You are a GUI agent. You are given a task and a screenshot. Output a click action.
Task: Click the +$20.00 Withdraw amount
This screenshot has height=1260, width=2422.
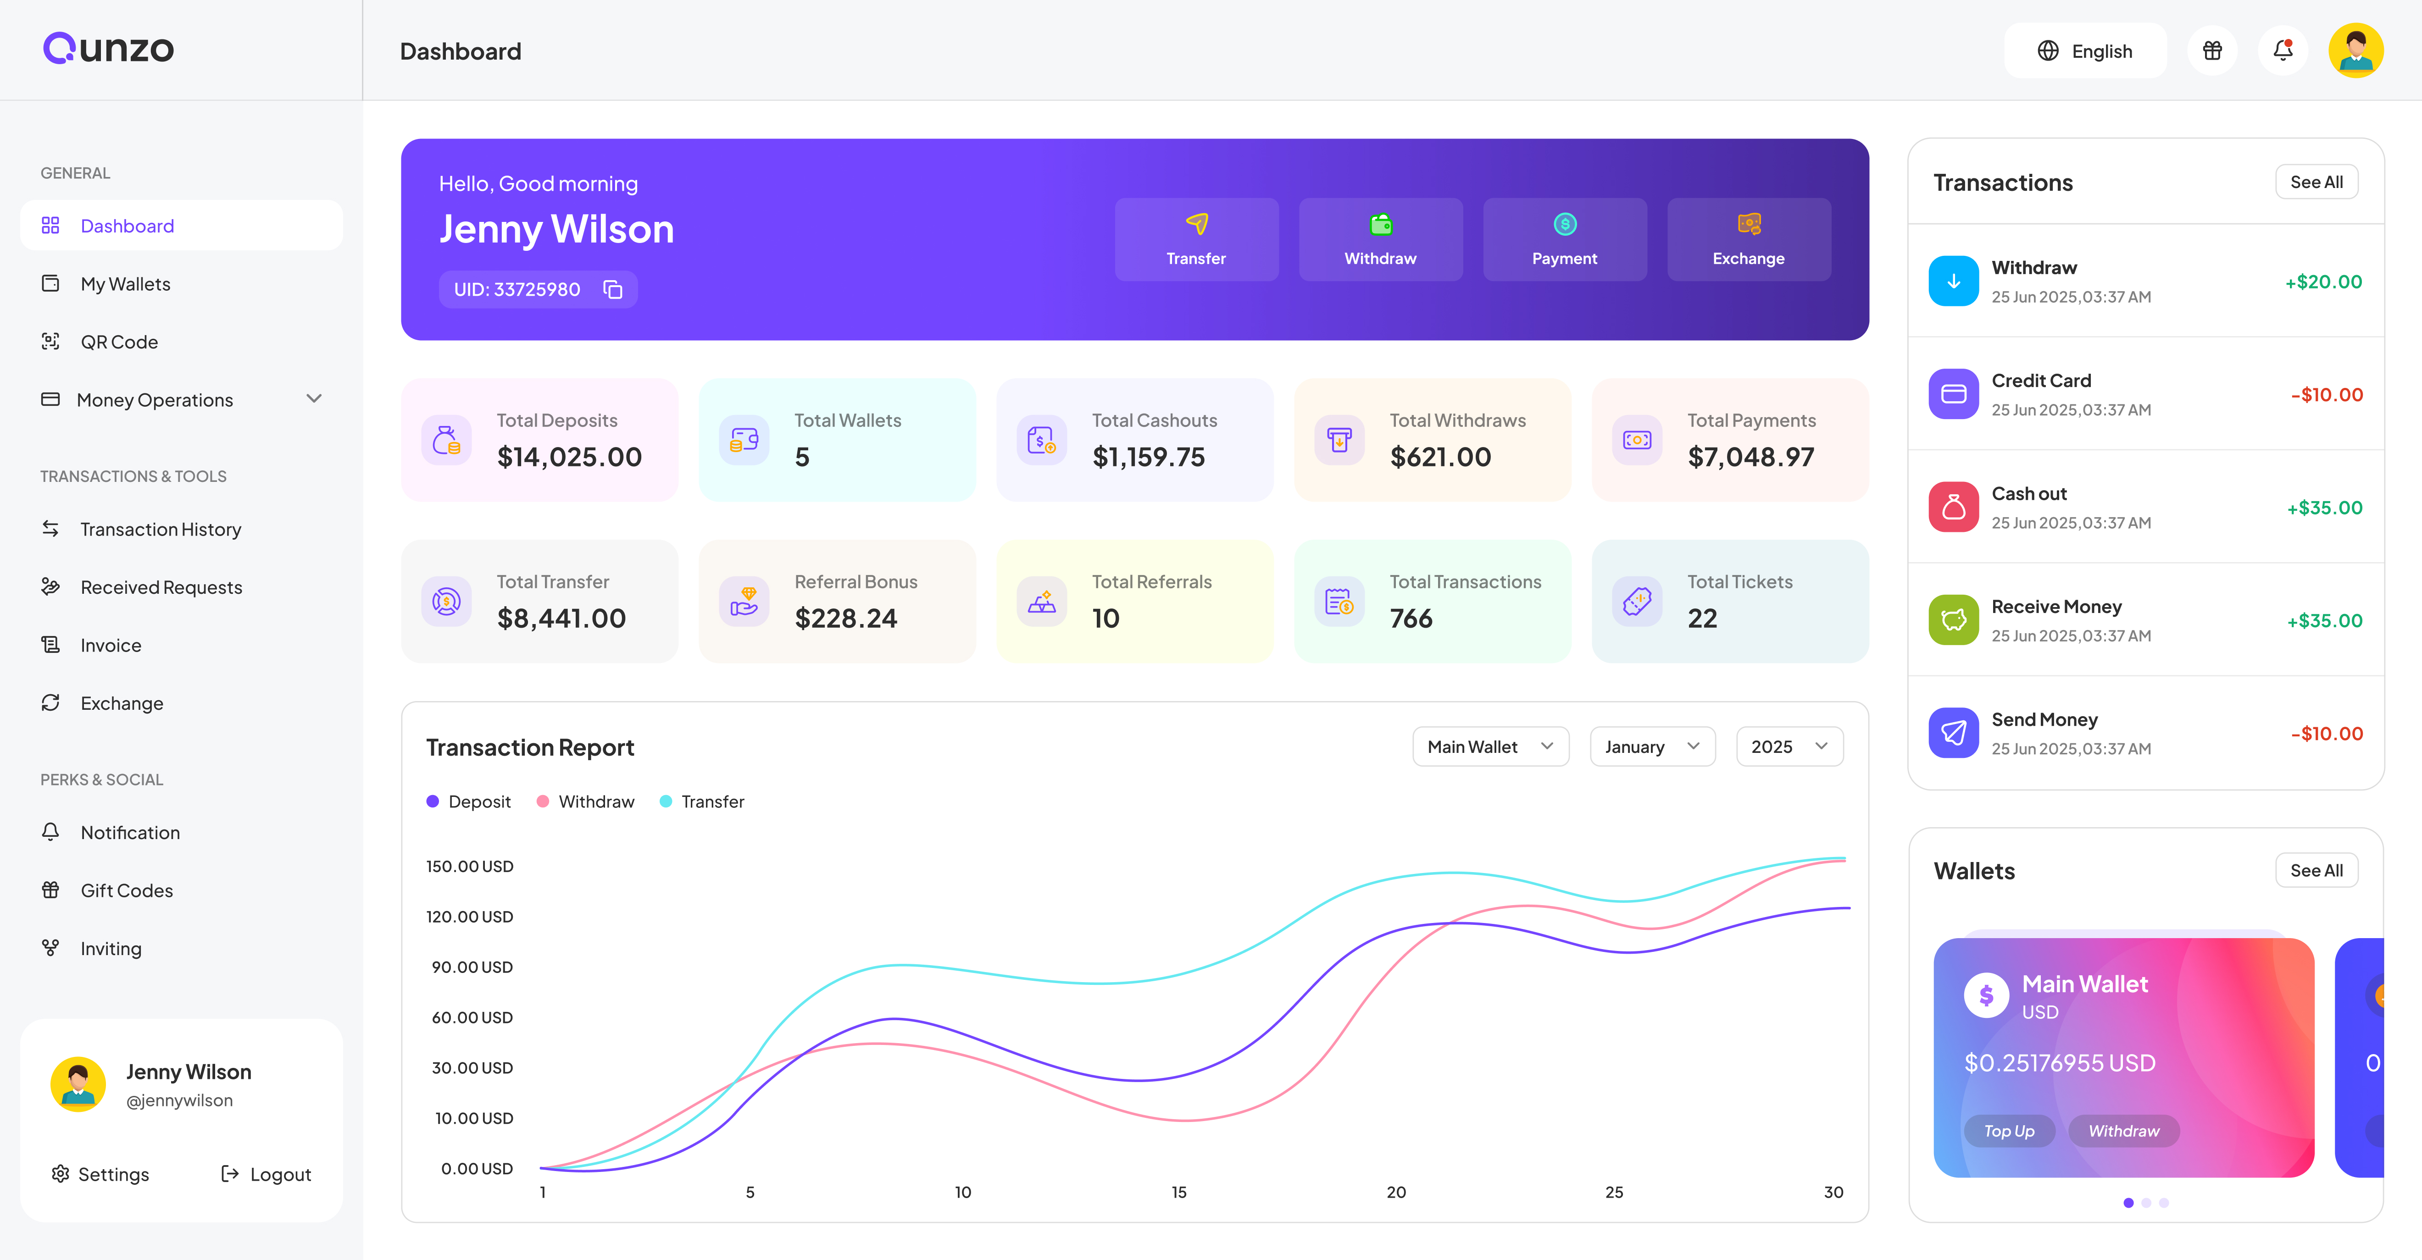2323,282
